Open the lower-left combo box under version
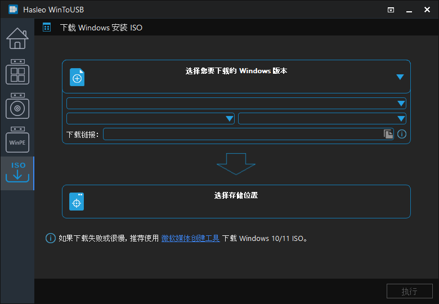The image size is (439, 304). pos(150,118)
